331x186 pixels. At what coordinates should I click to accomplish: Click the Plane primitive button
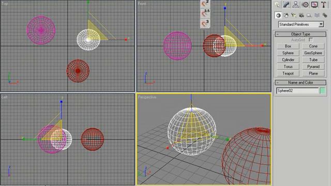313,73
